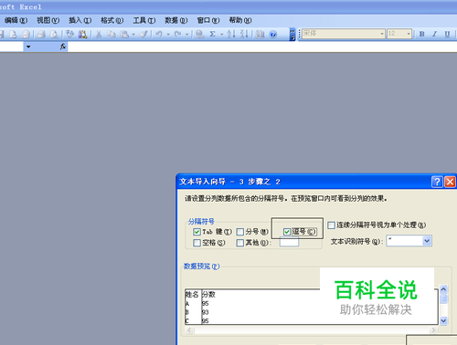This screenshot has height=345, width=457.
Task: Click the Redo arrow icon
Action: pos(178,34)
